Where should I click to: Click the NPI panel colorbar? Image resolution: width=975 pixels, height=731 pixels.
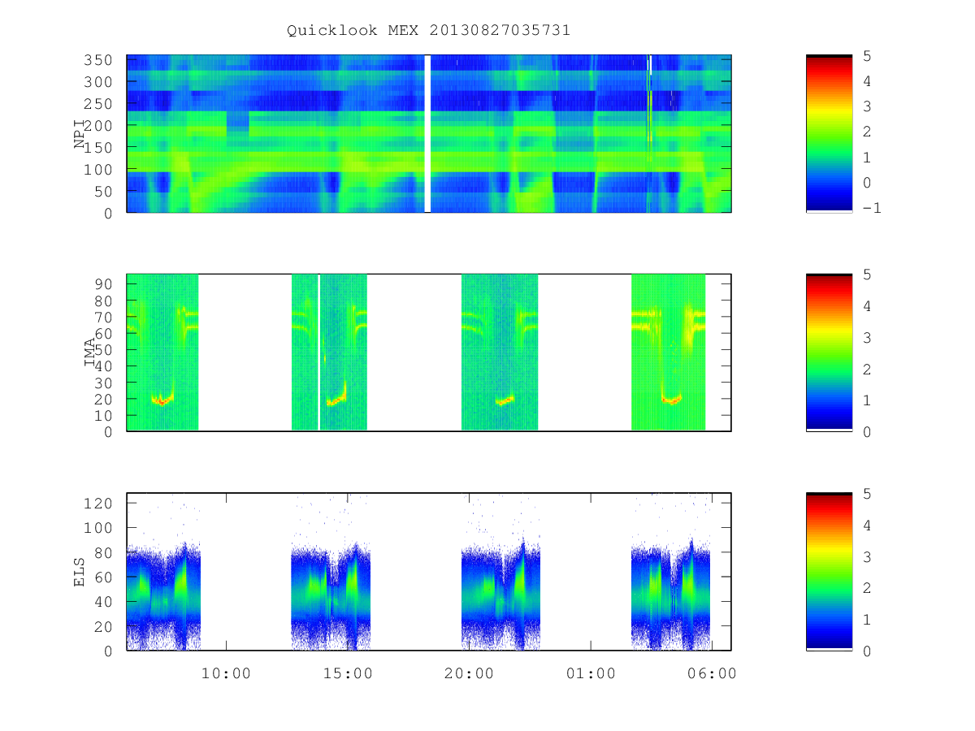point(829,133)
